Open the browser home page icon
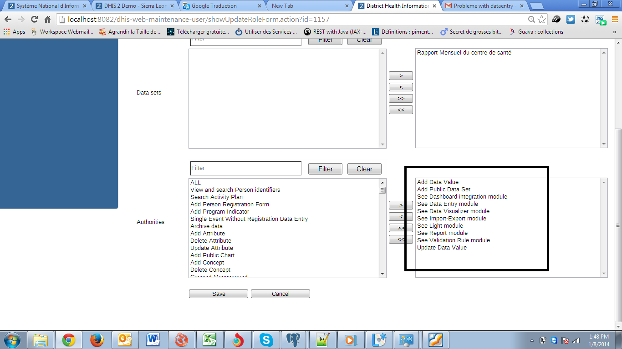The width and height of the screenshot is (622, 349). tap(47, 20)
